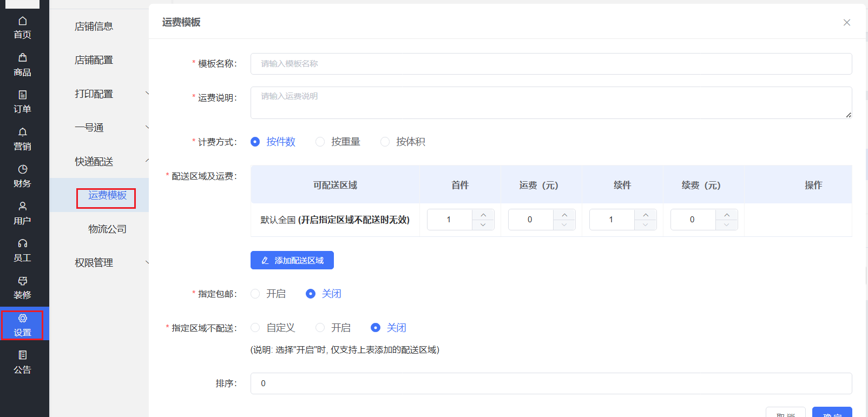The image size is (868, 417).
Task: Click 确定 button at dialog bottom
Action: [x=832, y=412]
